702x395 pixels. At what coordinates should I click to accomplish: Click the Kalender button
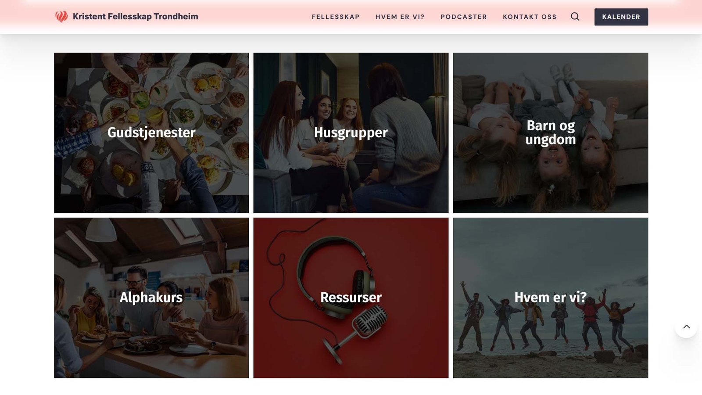[621, 17]
